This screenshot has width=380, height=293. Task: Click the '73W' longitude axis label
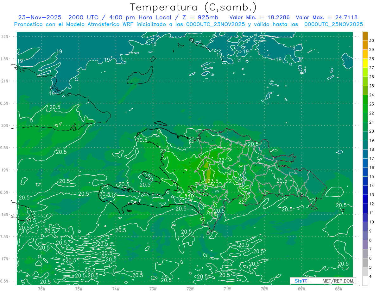point(153,289)
